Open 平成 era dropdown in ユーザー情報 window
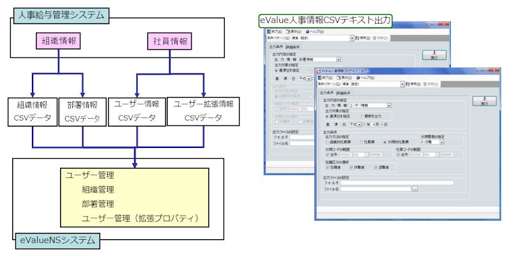The height and width of the screenshot is (257, 511). (360, 124)
